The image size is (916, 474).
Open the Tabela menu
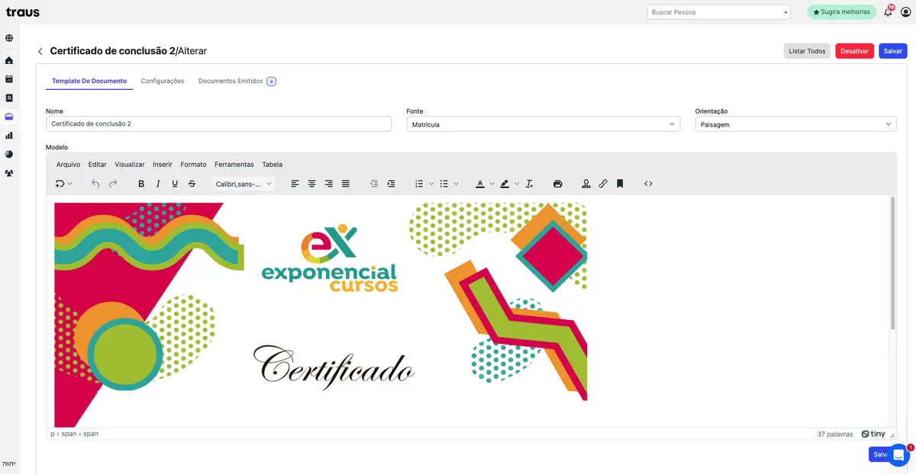[x=272, y=165]
